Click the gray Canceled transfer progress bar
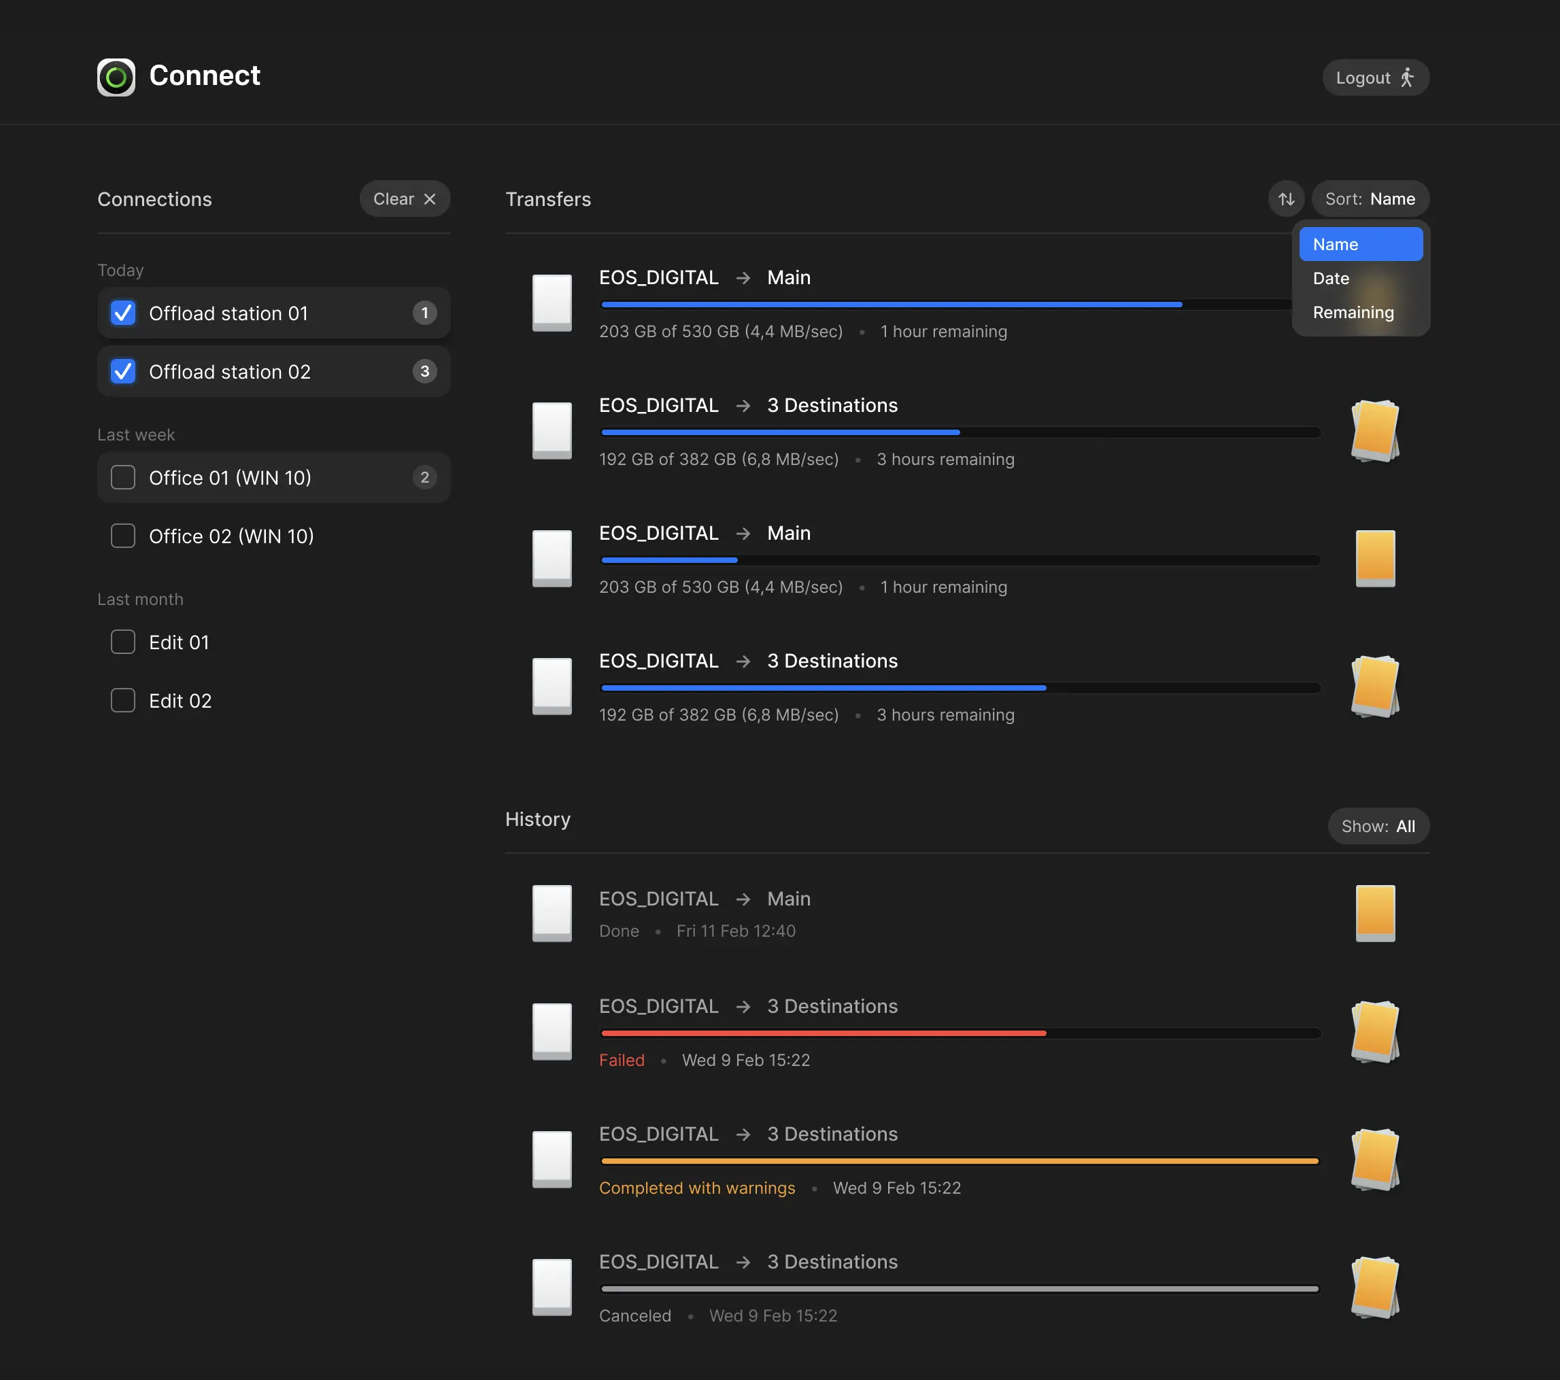Image resolution: width=1560 pixels, height=1380 pixels. [960, 1288]
